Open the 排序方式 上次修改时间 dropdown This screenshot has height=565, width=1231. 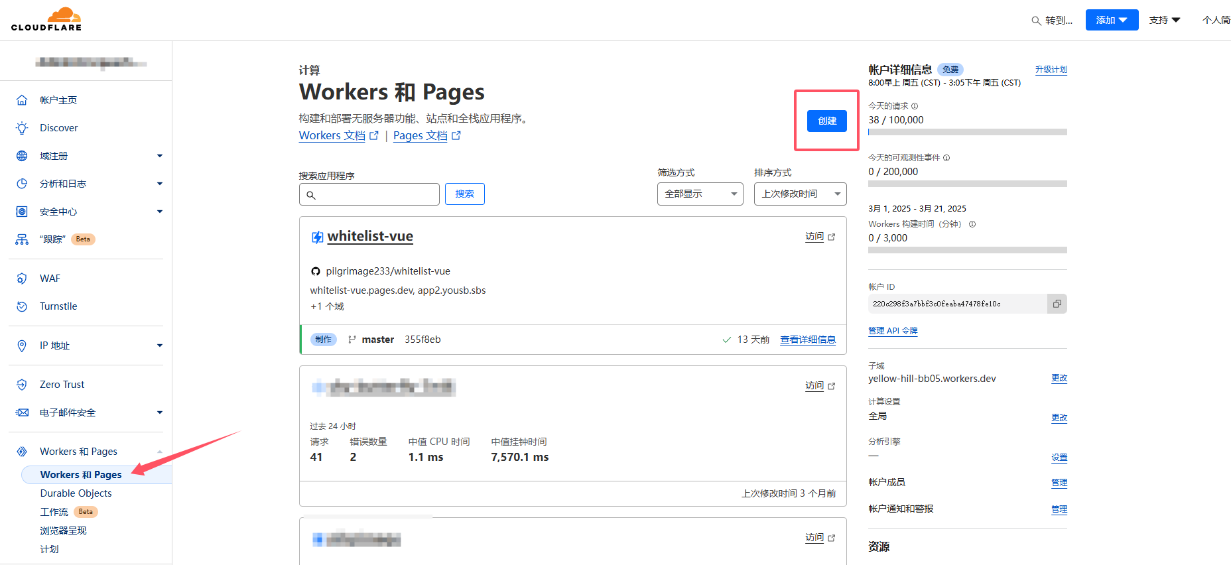(801, 194)
